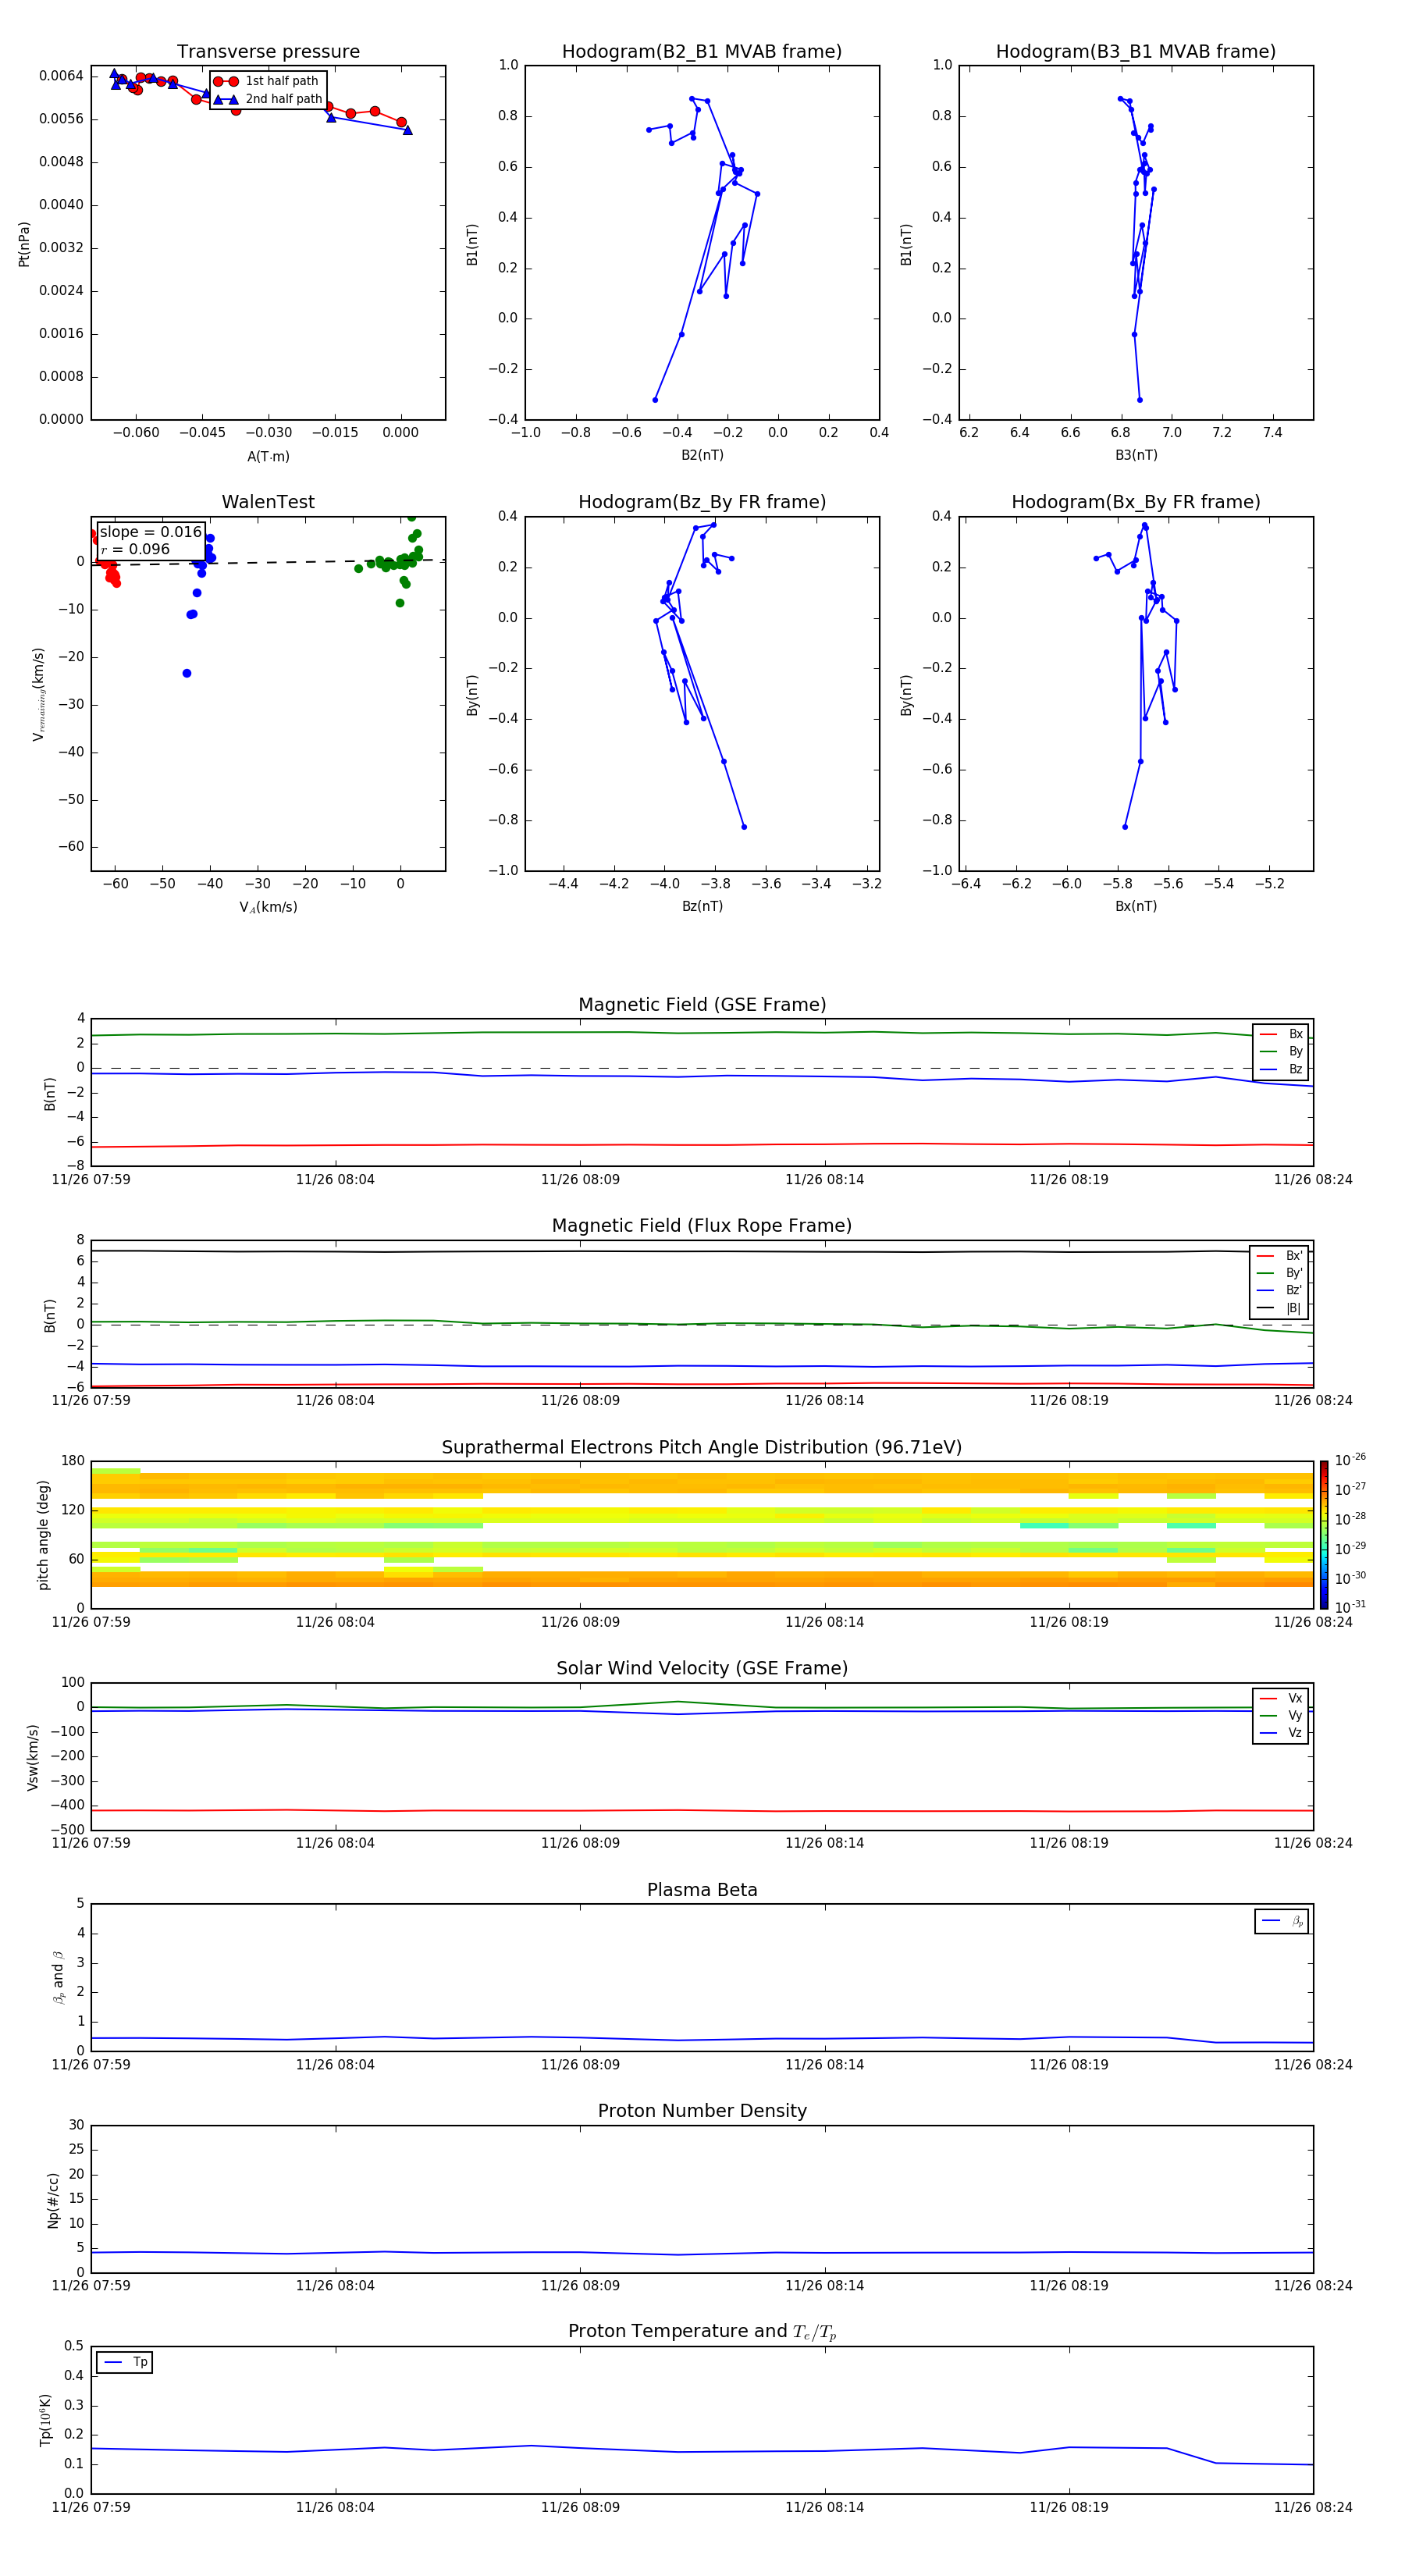Click the 'Plasma Beta' plot title
1405x2576 pixels.
click(x=702, y=1890)
